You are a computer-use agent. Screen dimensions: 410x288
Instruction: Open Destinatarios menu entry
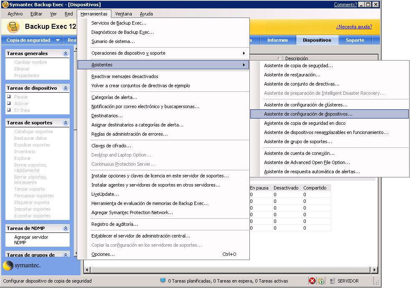[163, 116]
